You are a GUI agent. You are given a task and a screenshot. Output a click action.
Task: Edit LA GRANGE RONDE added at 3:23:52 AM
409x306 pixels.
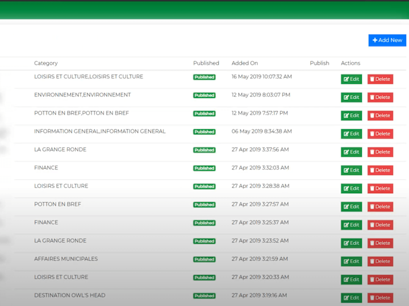352,243
